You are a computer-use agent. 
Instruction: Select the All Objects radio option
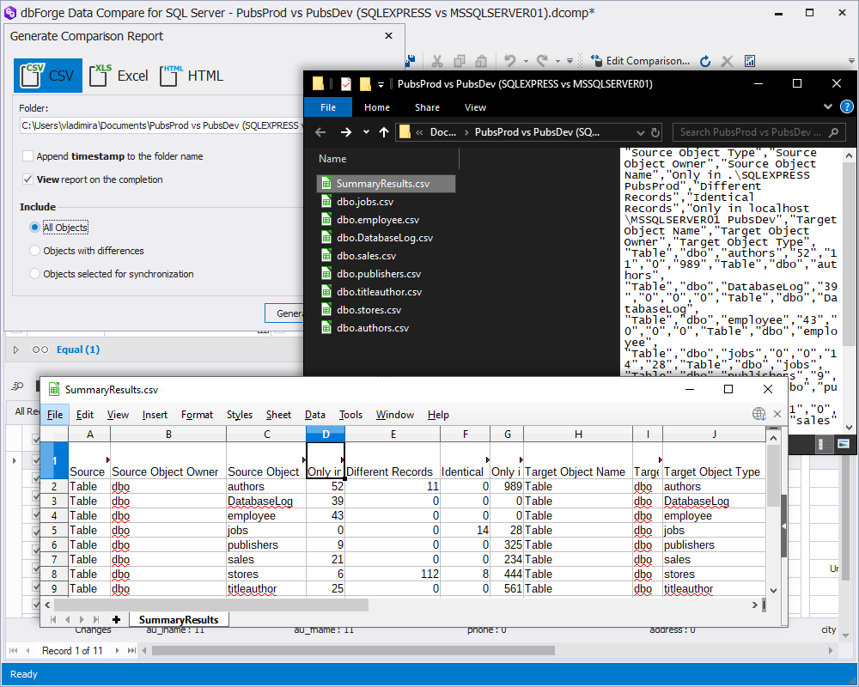[x=34, y=228]
